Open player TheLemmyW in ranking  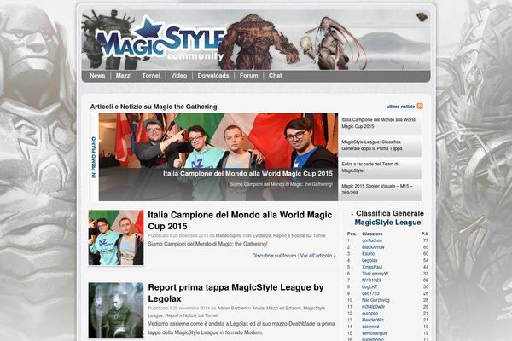pyautogui.click(x=375, y=274)
